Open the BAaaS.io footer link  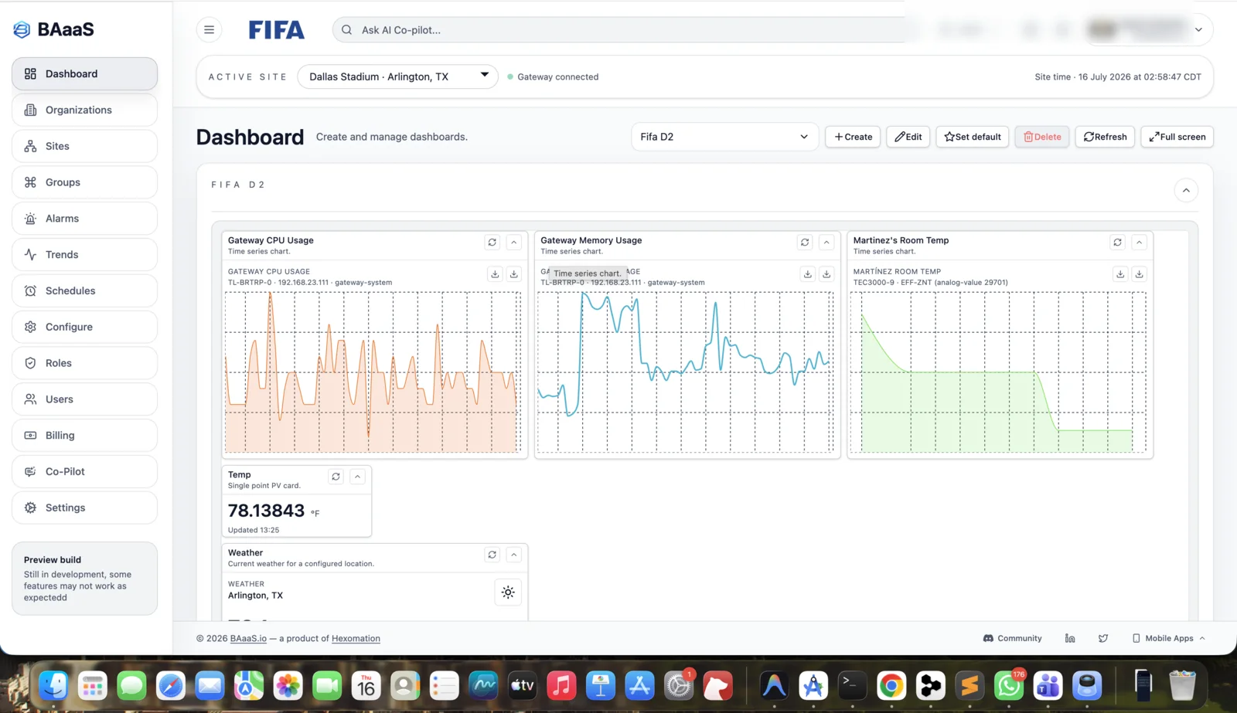(248, 639)
